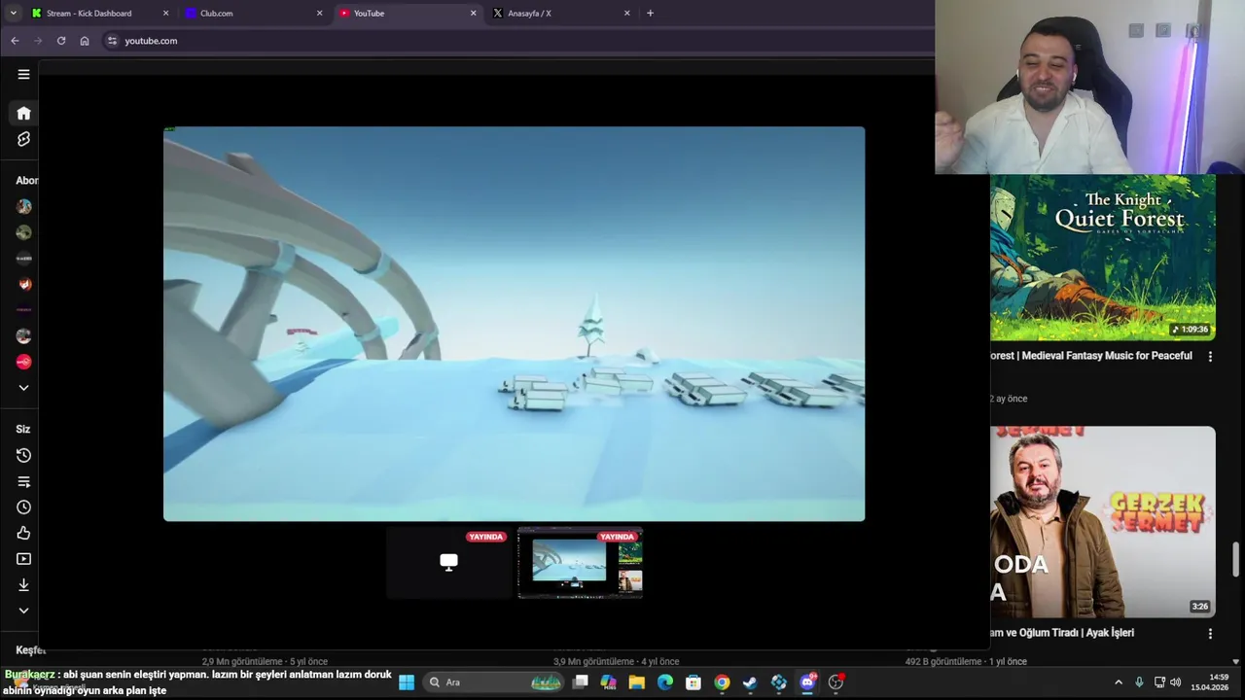The width and height of the screenshot is (1245, 700).
Task: Open YouTube Shorts from sidebar
Action: click(23, 139)
